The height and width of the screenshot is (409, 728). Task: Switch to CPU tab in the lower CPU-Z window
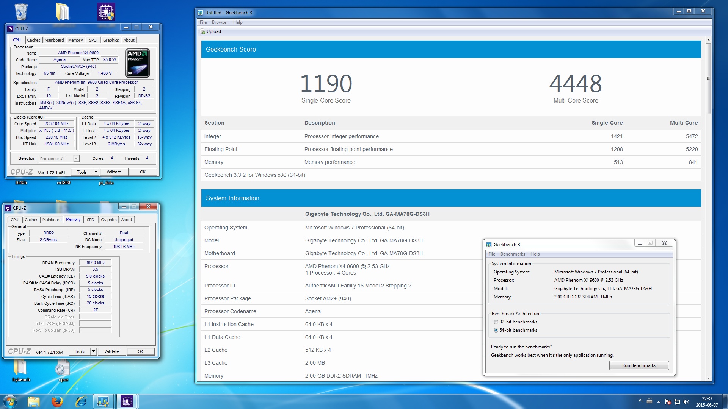tap(14, 220)
